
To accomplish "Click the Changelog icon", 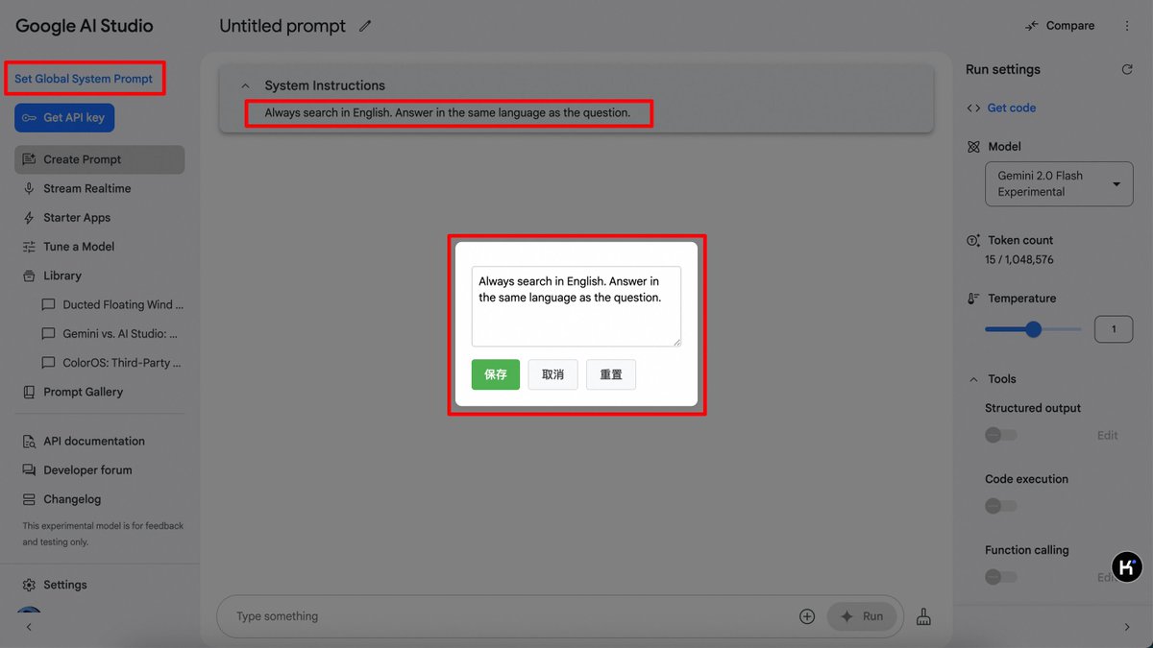I will tap(29, 499).
